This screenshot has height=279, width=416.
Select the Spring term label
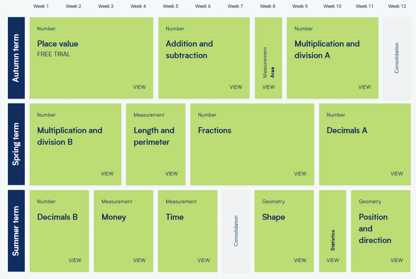tap(16, 144)
